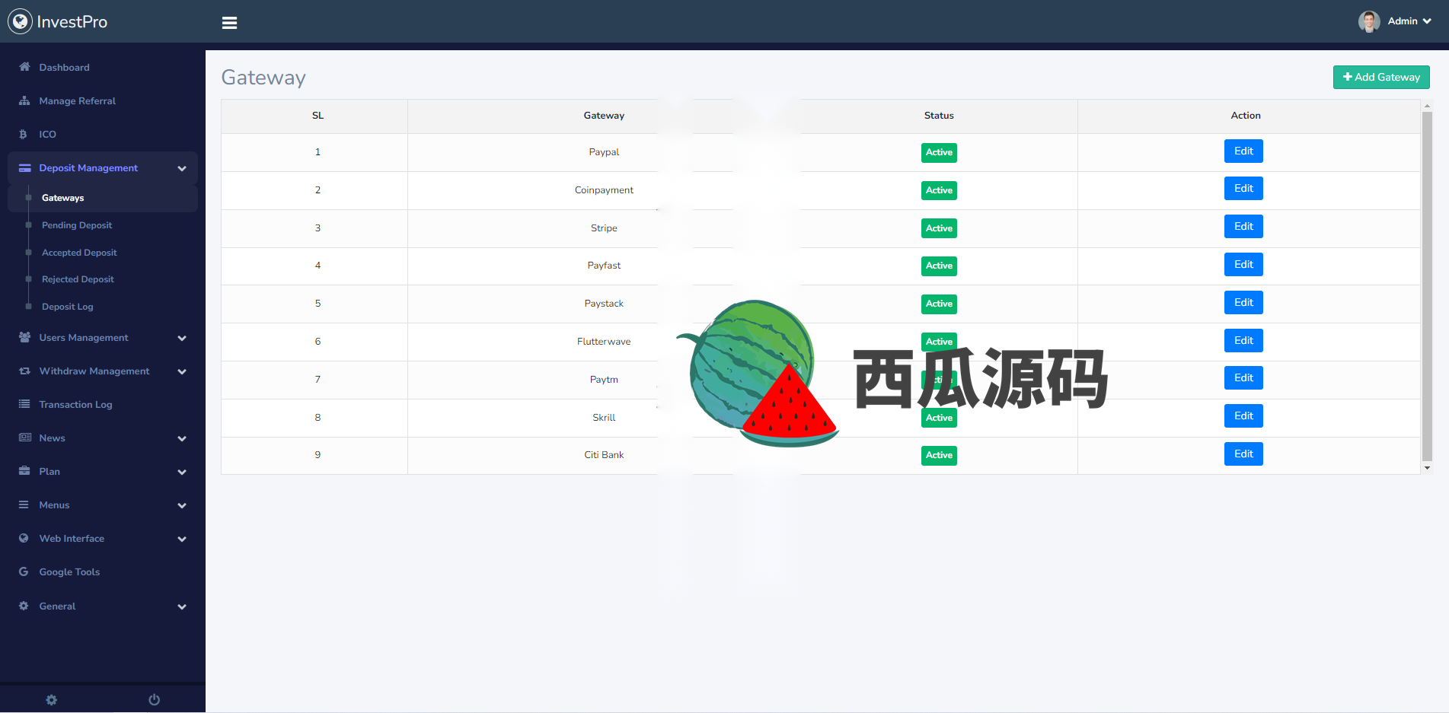The height and width of the screenshot is (713, 1449).
Task: Click the Google Tools G icon
Action: tap(24, 571)
